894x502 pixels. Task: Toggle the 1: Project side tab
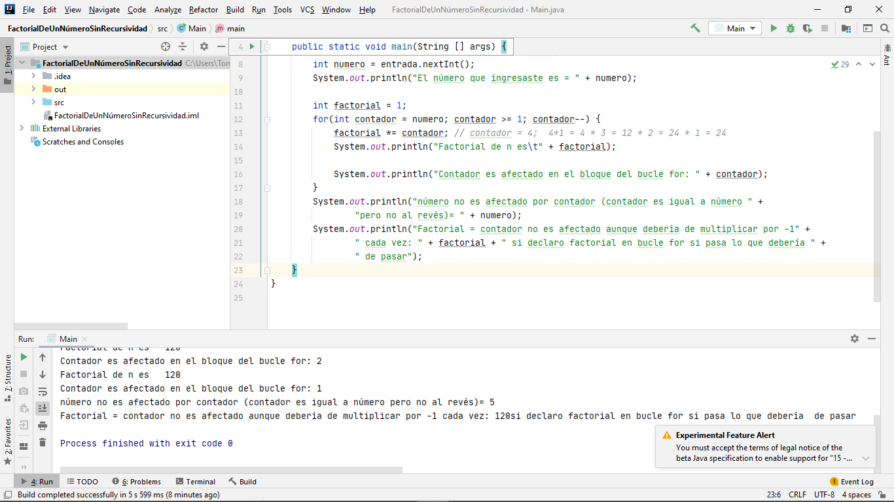[7, 65]
